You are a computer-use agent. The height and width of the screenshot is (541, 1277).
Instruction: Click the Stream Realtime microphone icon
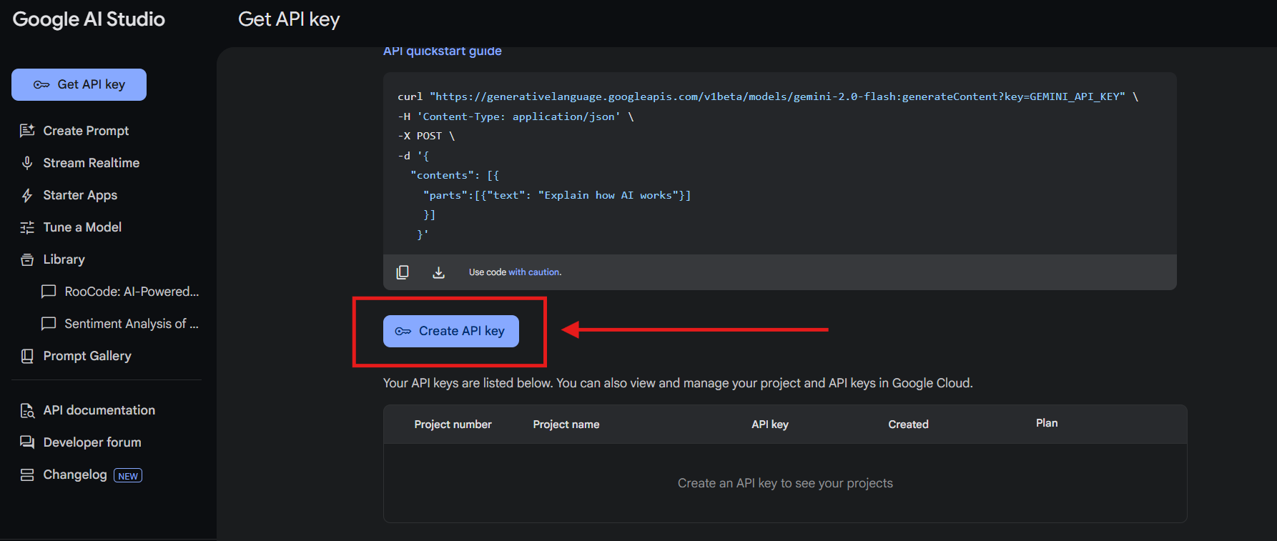click(27, 163)
